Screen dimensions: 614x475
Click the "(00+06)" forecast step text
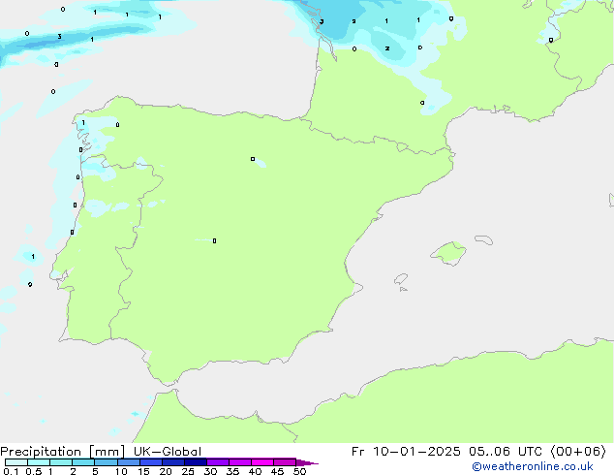coord(578,452)
